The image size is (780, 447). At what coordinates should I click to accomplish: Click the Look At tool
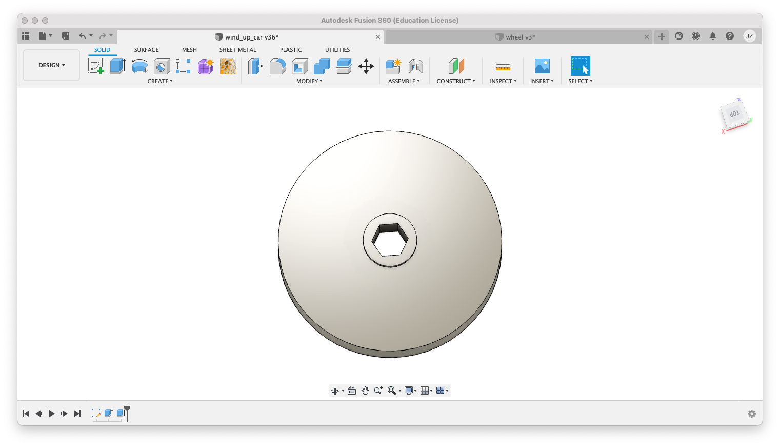pyautogui.click(x=352, y=391)
